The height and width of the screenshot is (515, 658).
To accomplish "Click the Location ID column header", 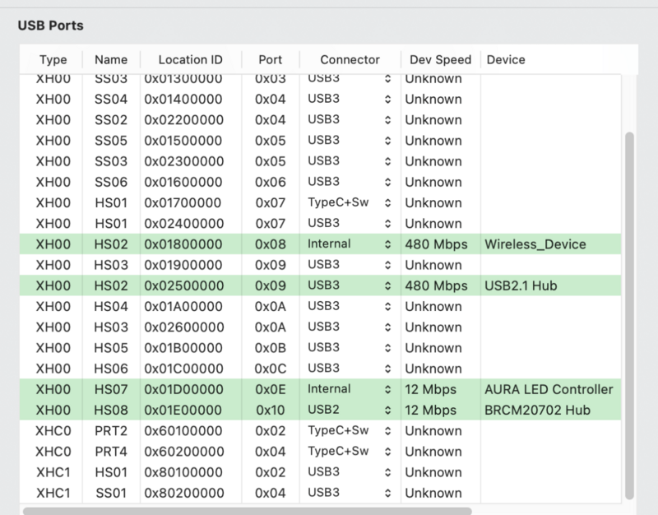I will 190,59.
